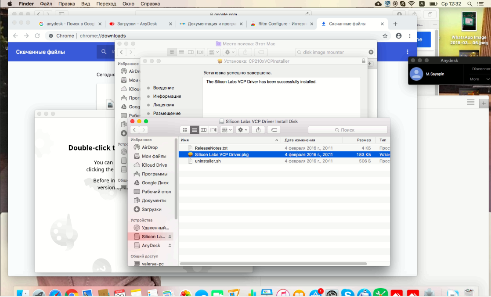The image size is (491, 297).
Task: Close the Скачанные файлы tab
Action: (x=382, y=24)
